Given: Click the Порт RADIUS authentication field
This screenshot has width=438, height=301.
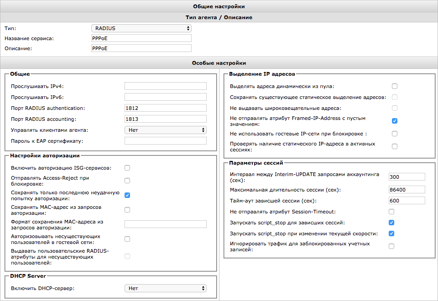Looking at the screenshot, I should pyautogui.click(x=166, y=108).
